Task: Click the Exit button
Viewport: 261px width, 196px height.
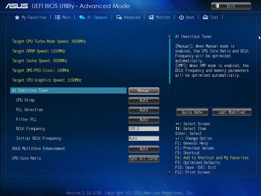Action: pyautogui.click(x=231, y=6)
